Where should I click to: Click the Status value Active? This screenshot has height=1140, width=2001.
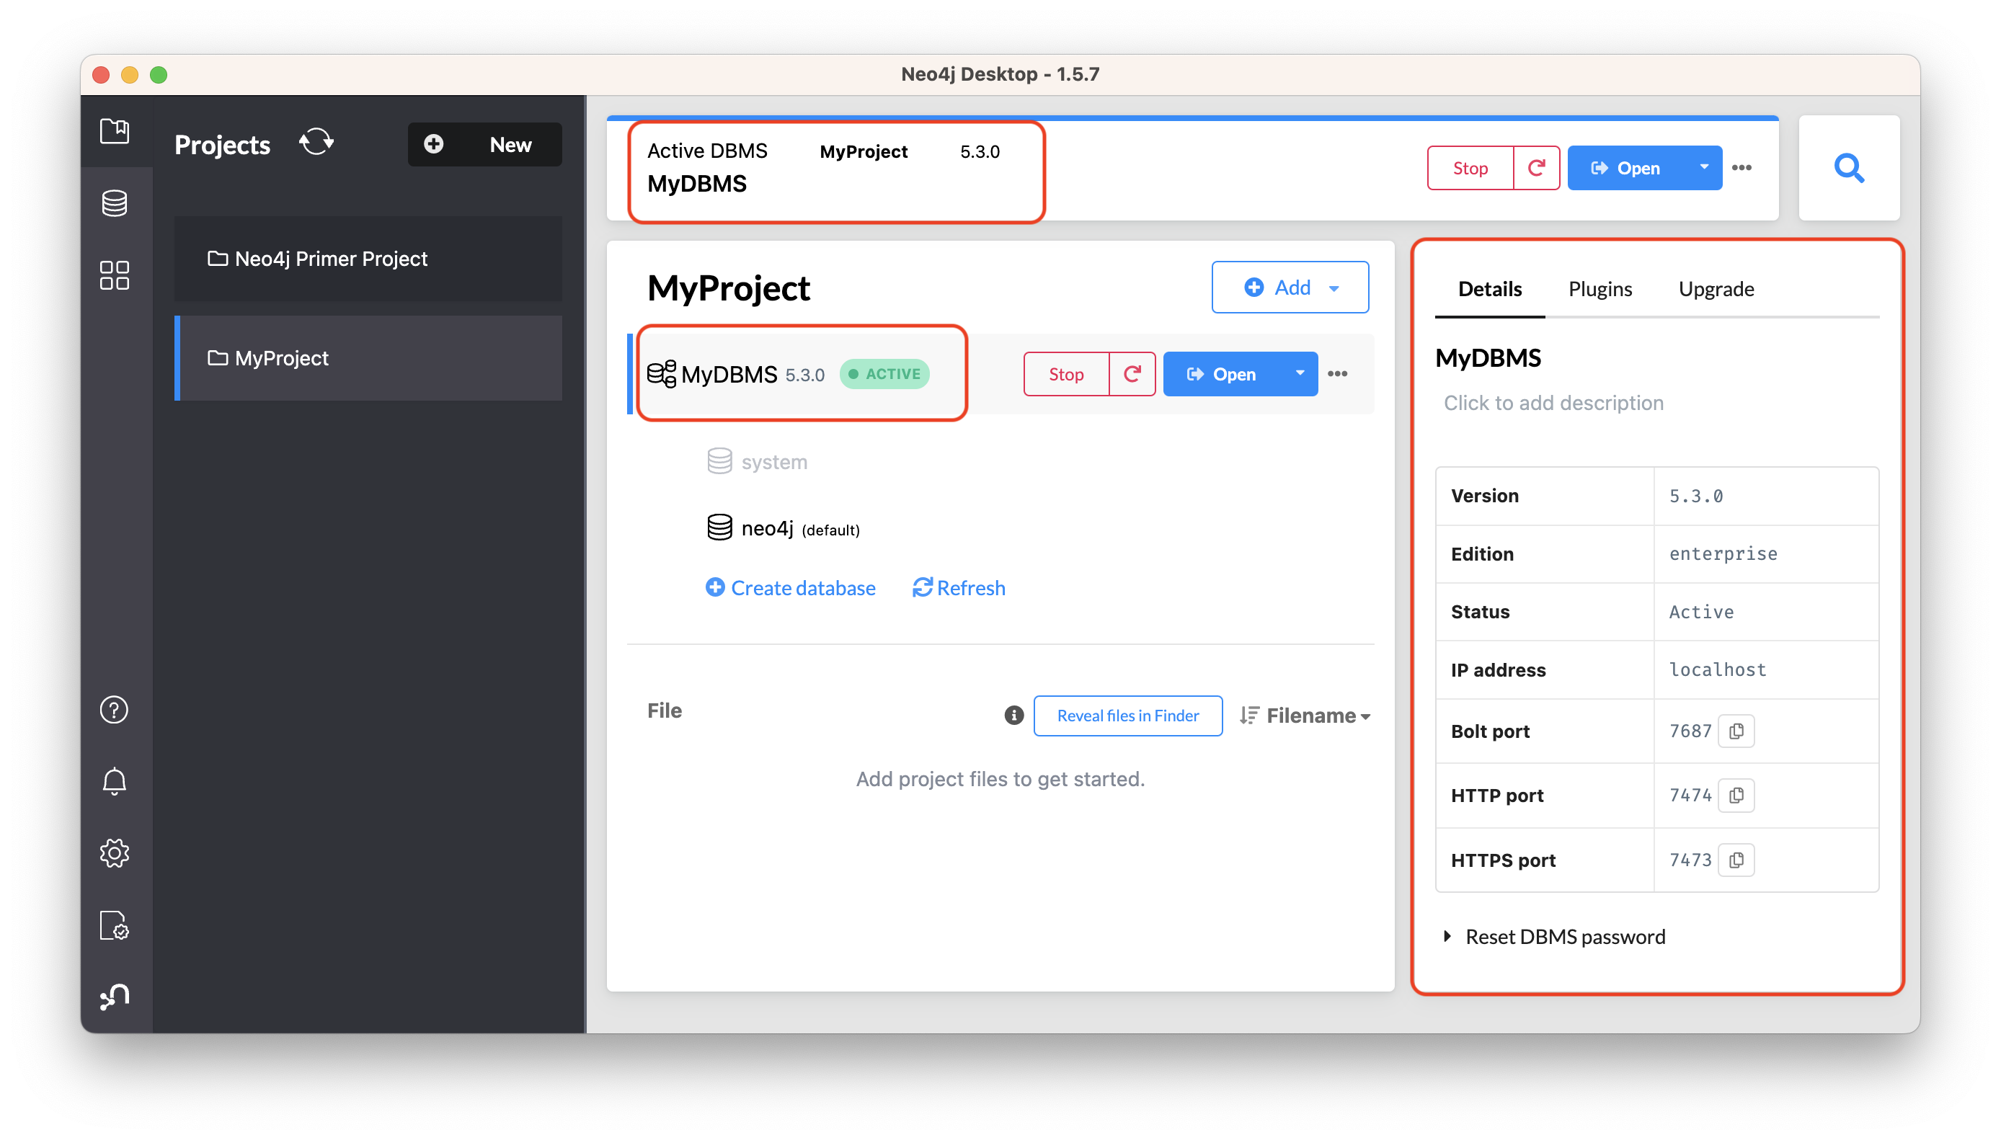click(1701, 612)
